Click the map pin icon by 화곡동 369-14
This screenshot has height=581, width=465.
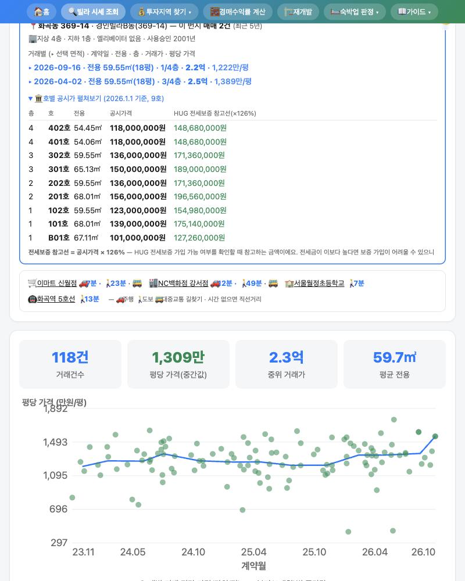(x=33, y=26)
